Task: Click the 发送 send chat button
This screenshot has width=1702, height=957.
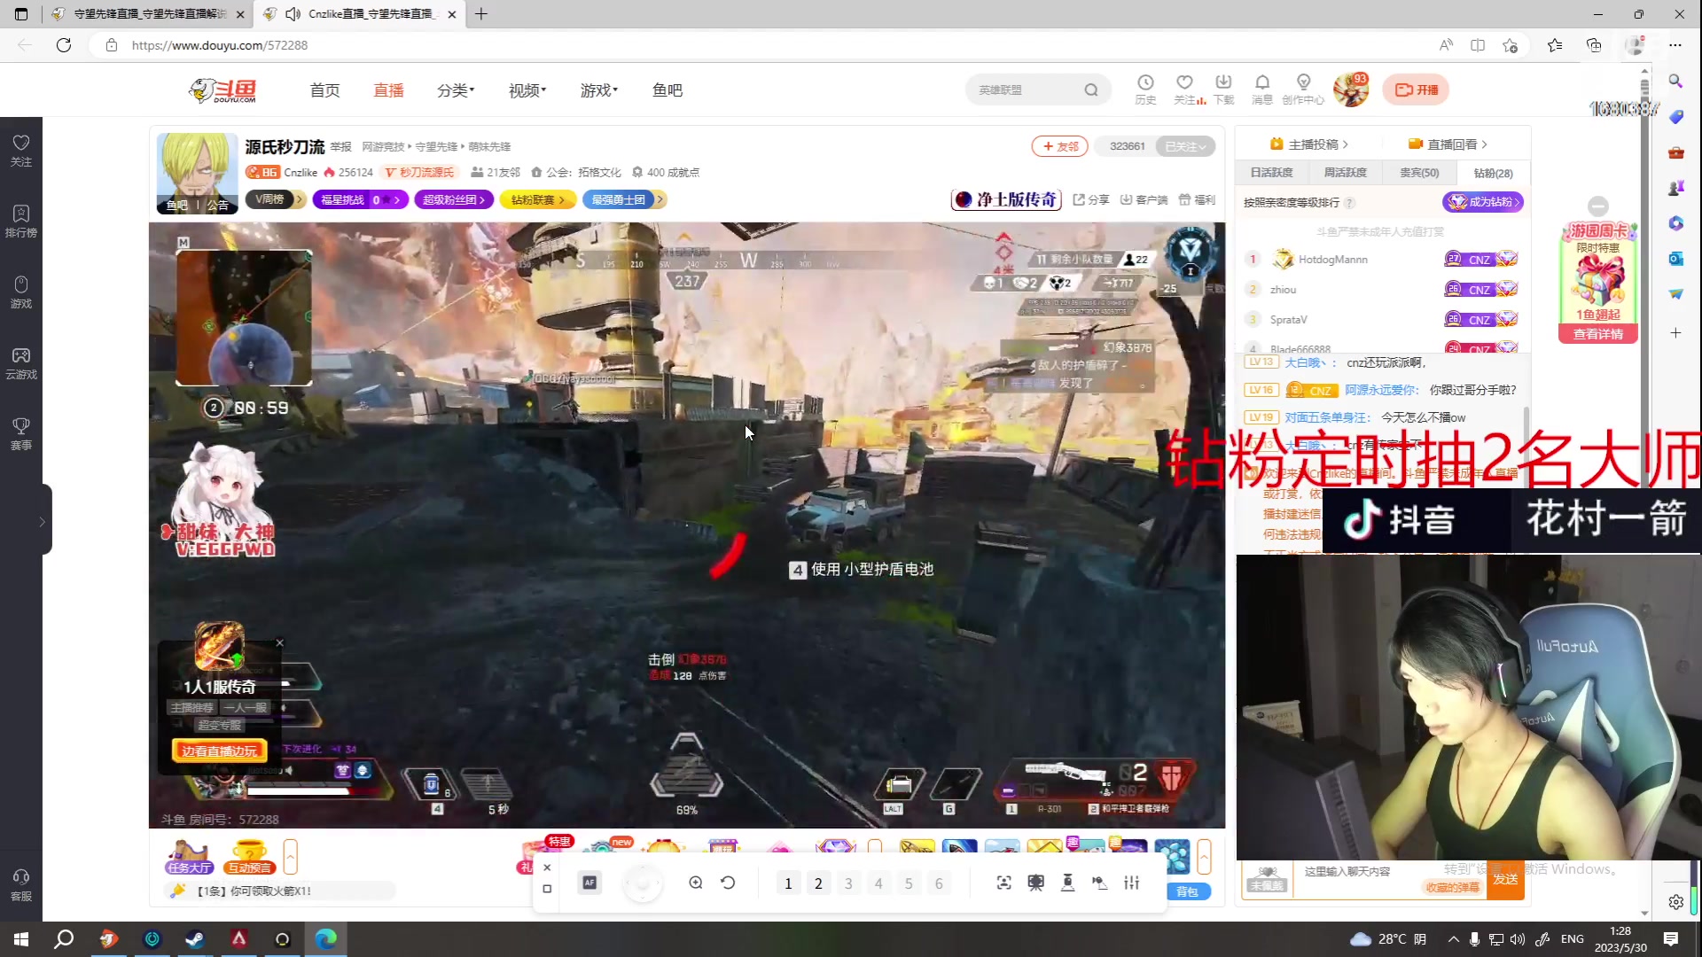Action: point(1505,879)
